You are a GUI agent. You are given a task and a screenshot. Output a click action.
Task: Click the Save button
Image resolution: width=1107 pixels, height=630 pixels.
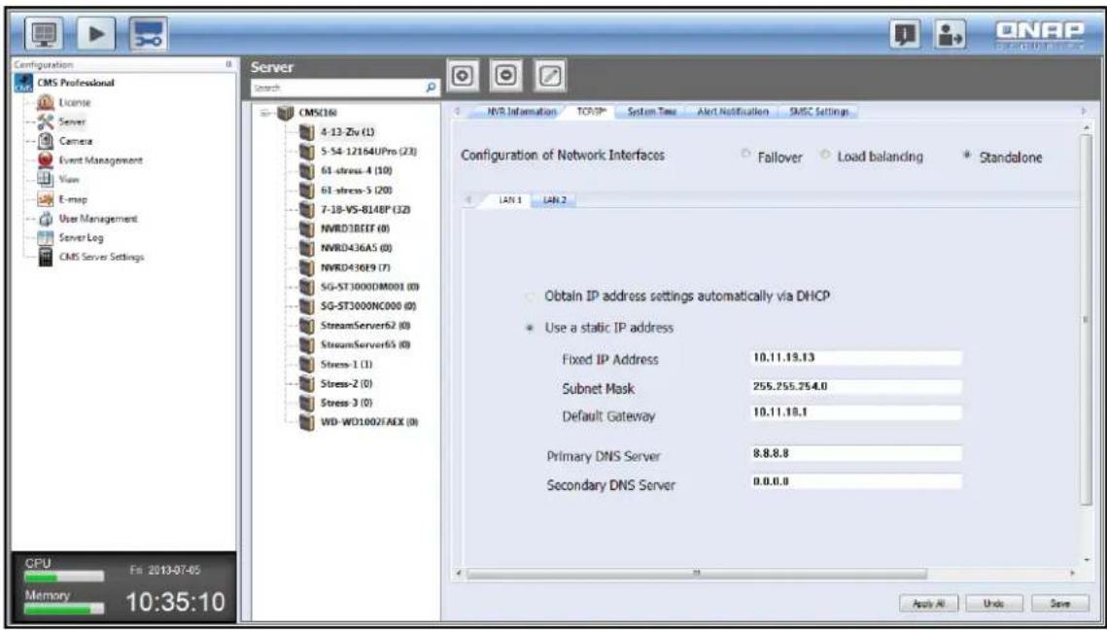pyautogui.click(x=1059, y=604)
